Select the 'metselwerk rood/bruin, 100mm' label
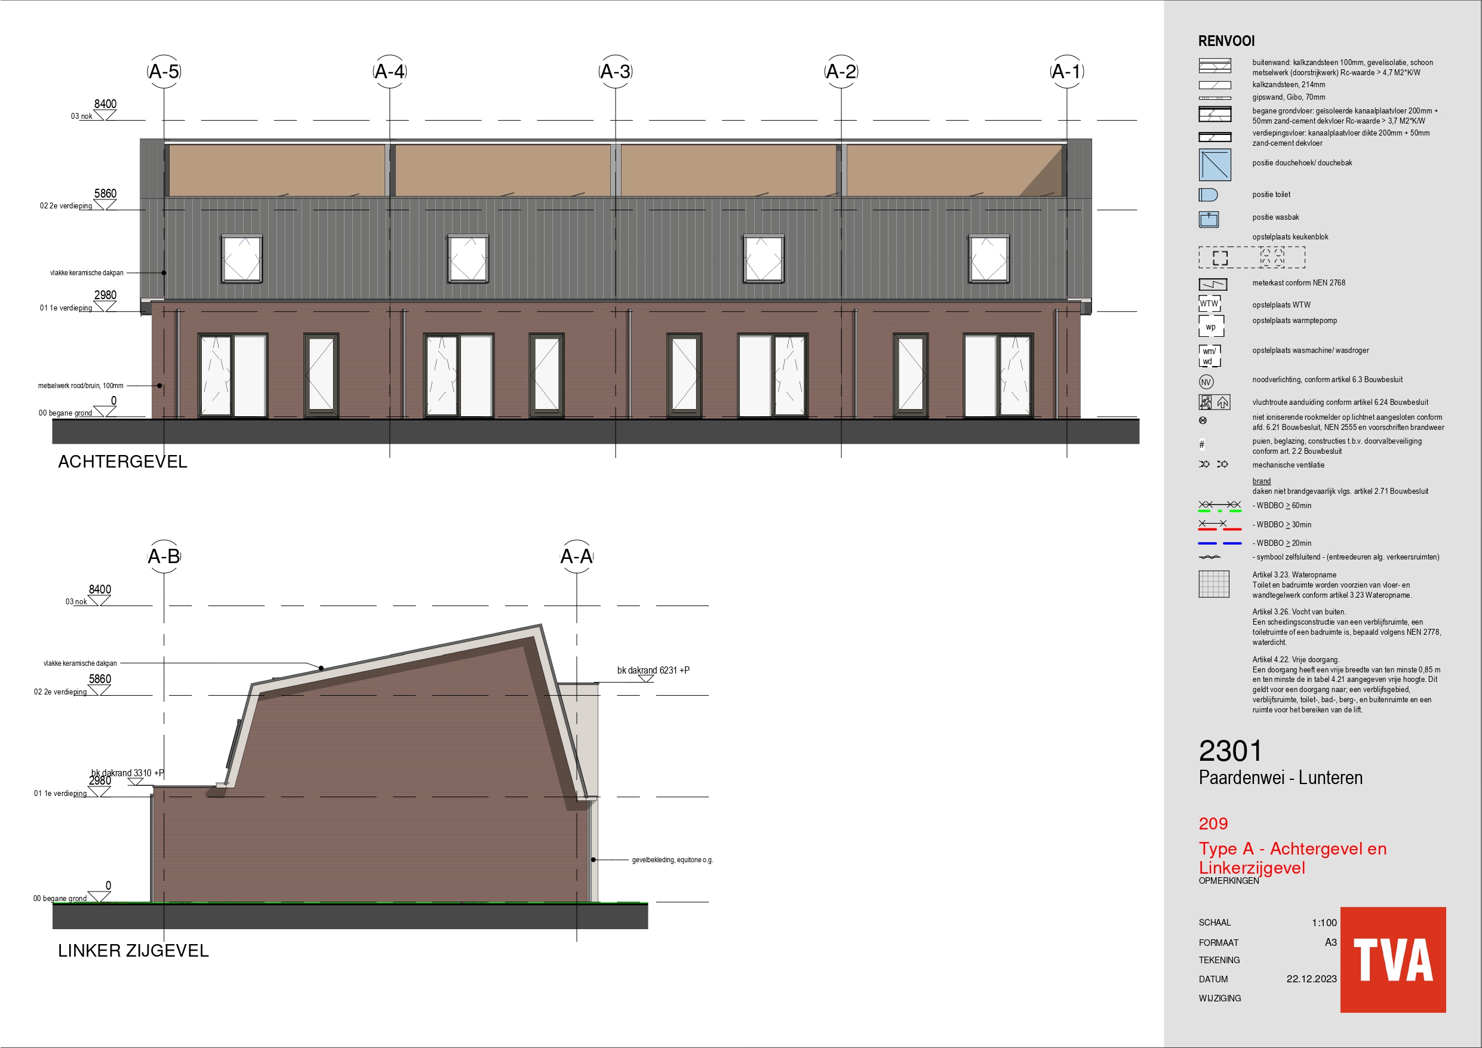The width and height of the screenshot is (1482, 1048). (81, 386)
